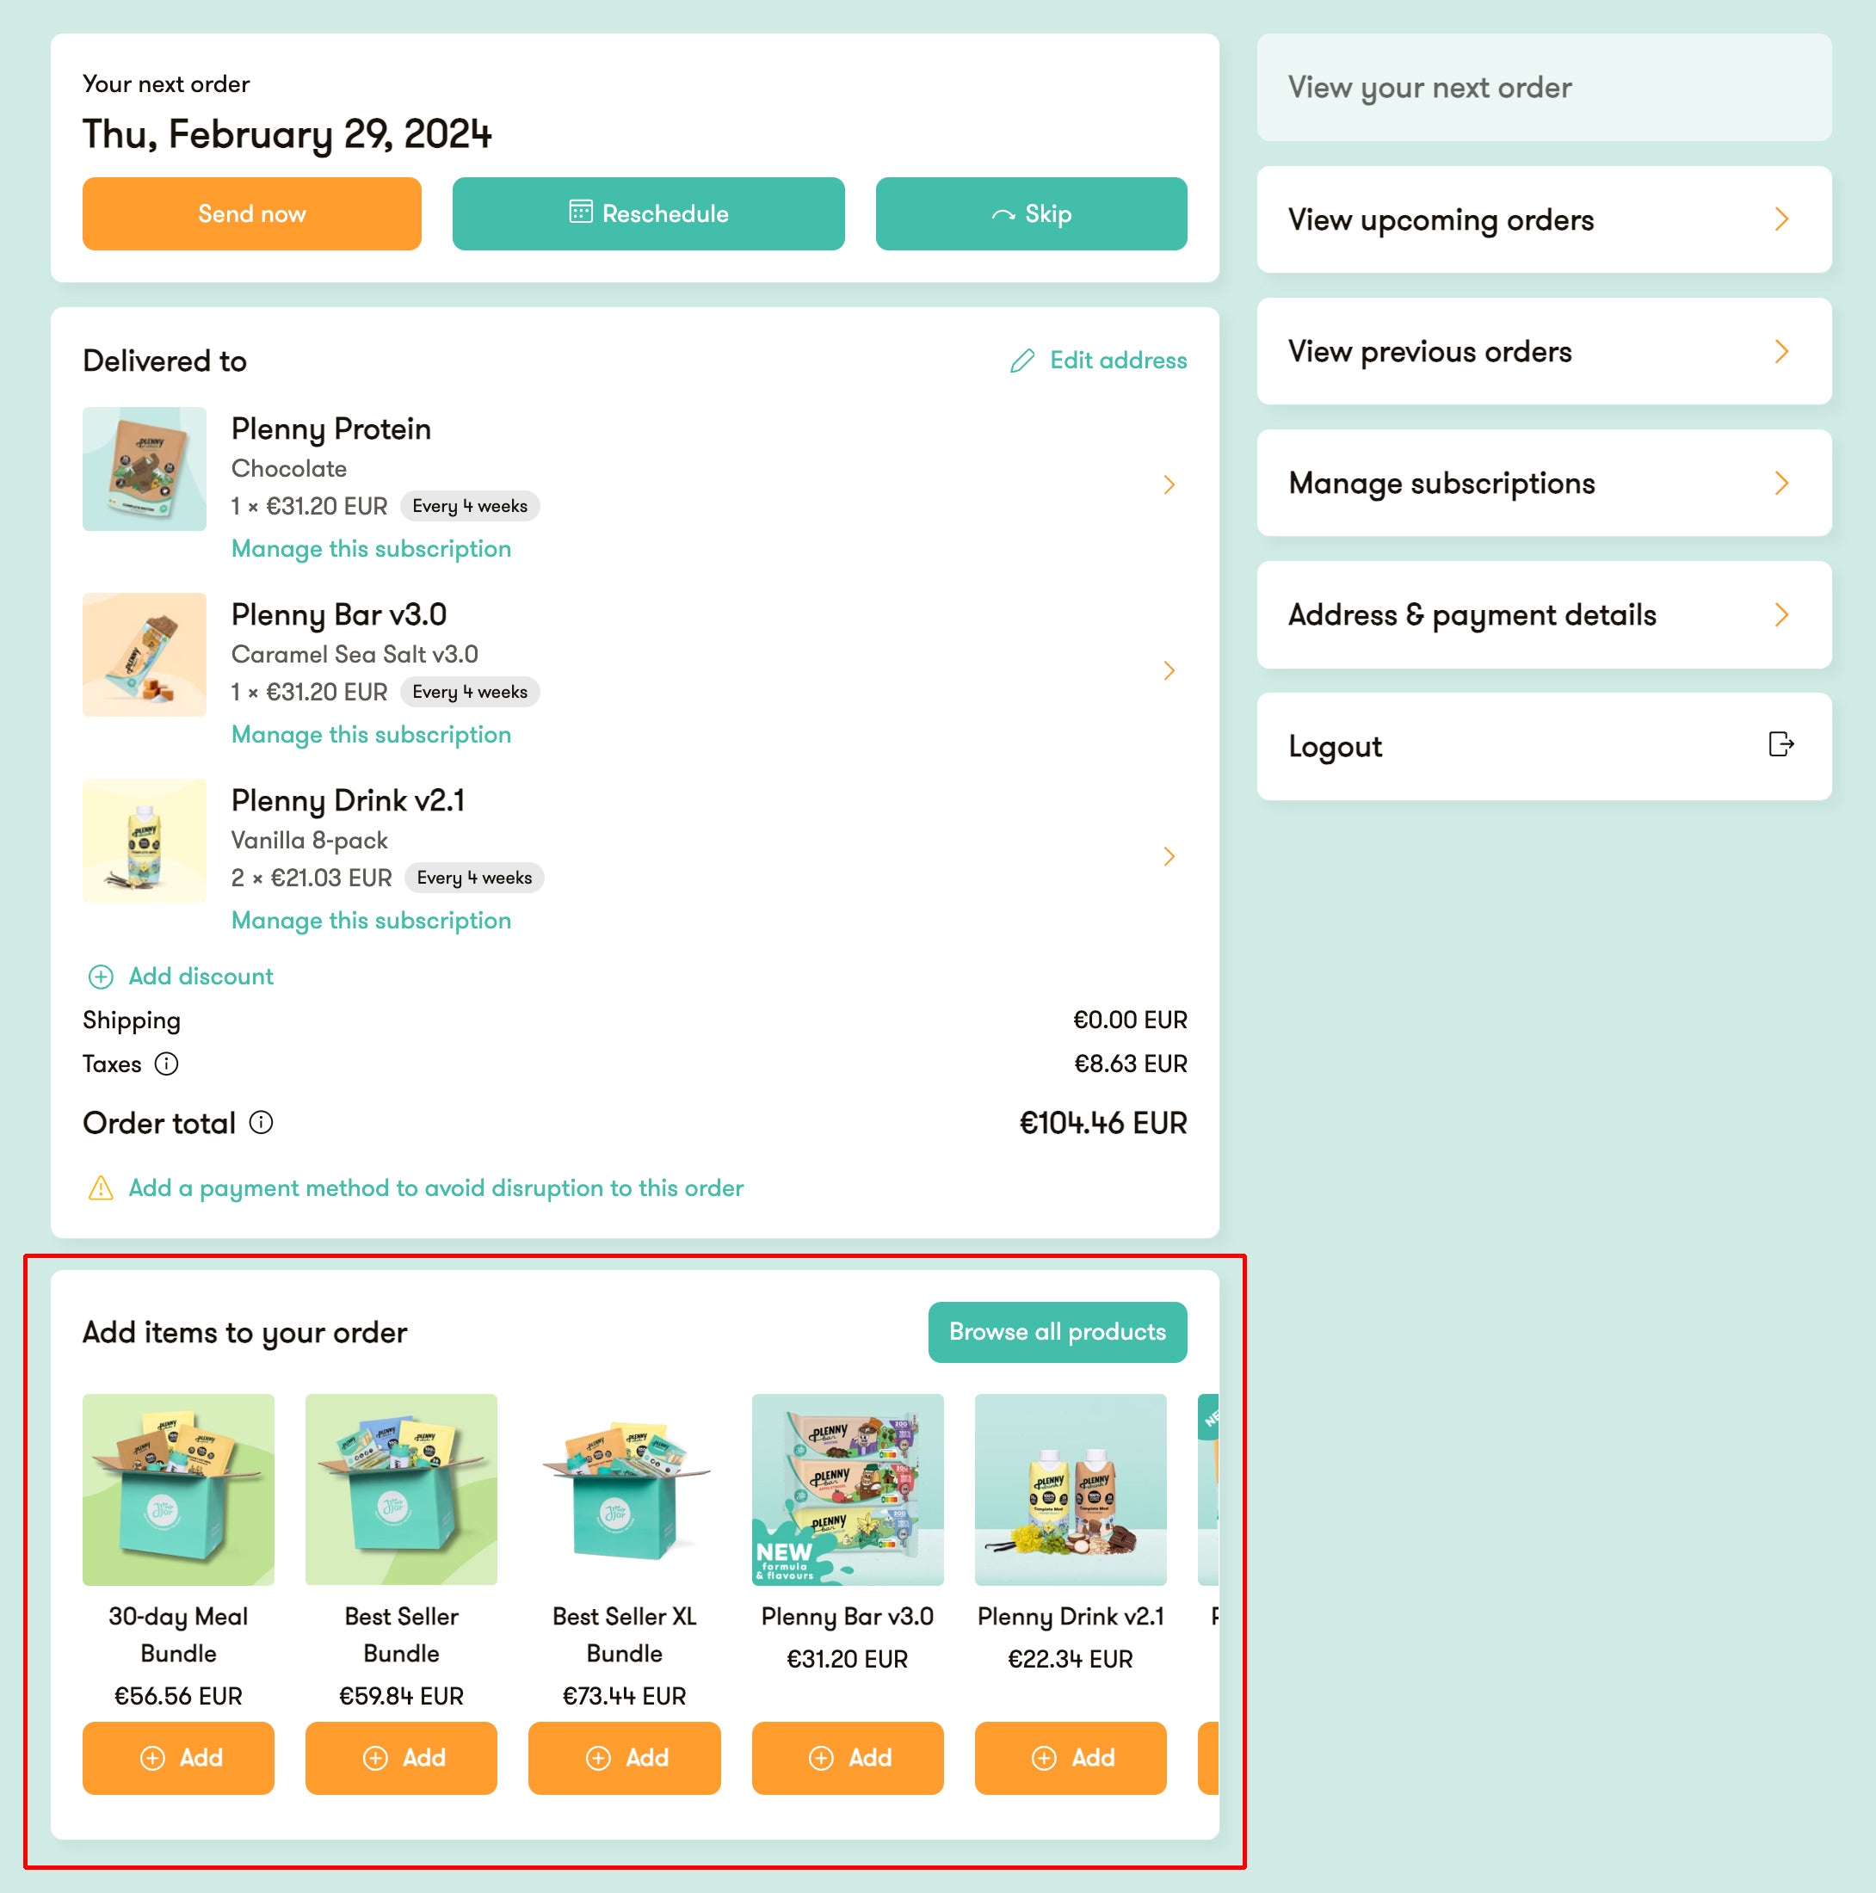Add the 30-day Meal Bundle

point(178,1758)
